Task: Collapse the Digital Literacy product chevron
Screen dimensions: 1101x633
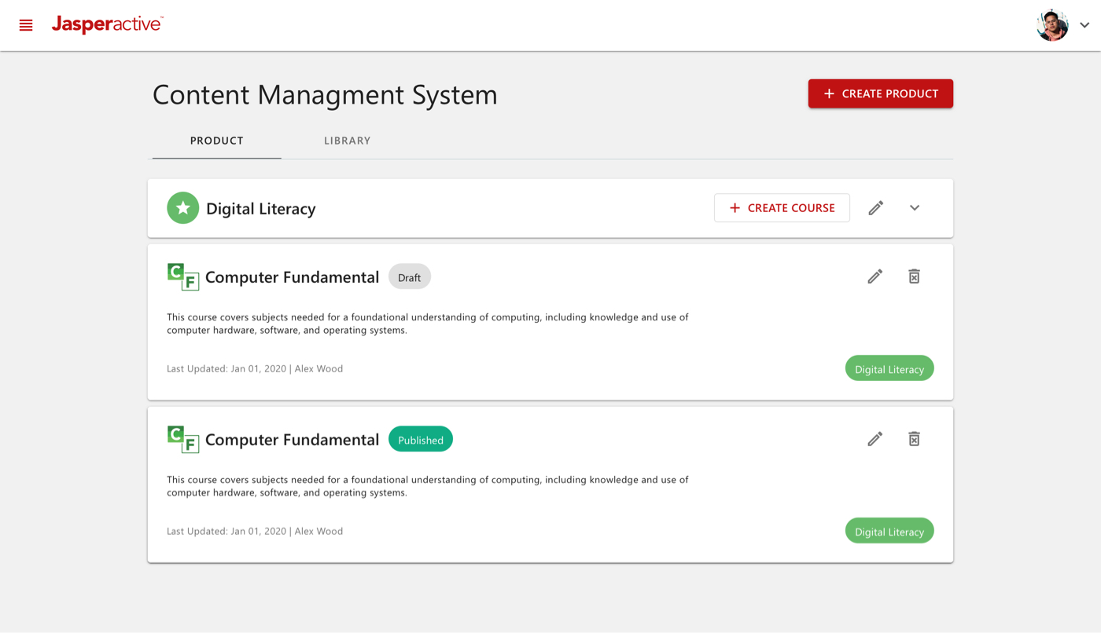Action: 914,208
